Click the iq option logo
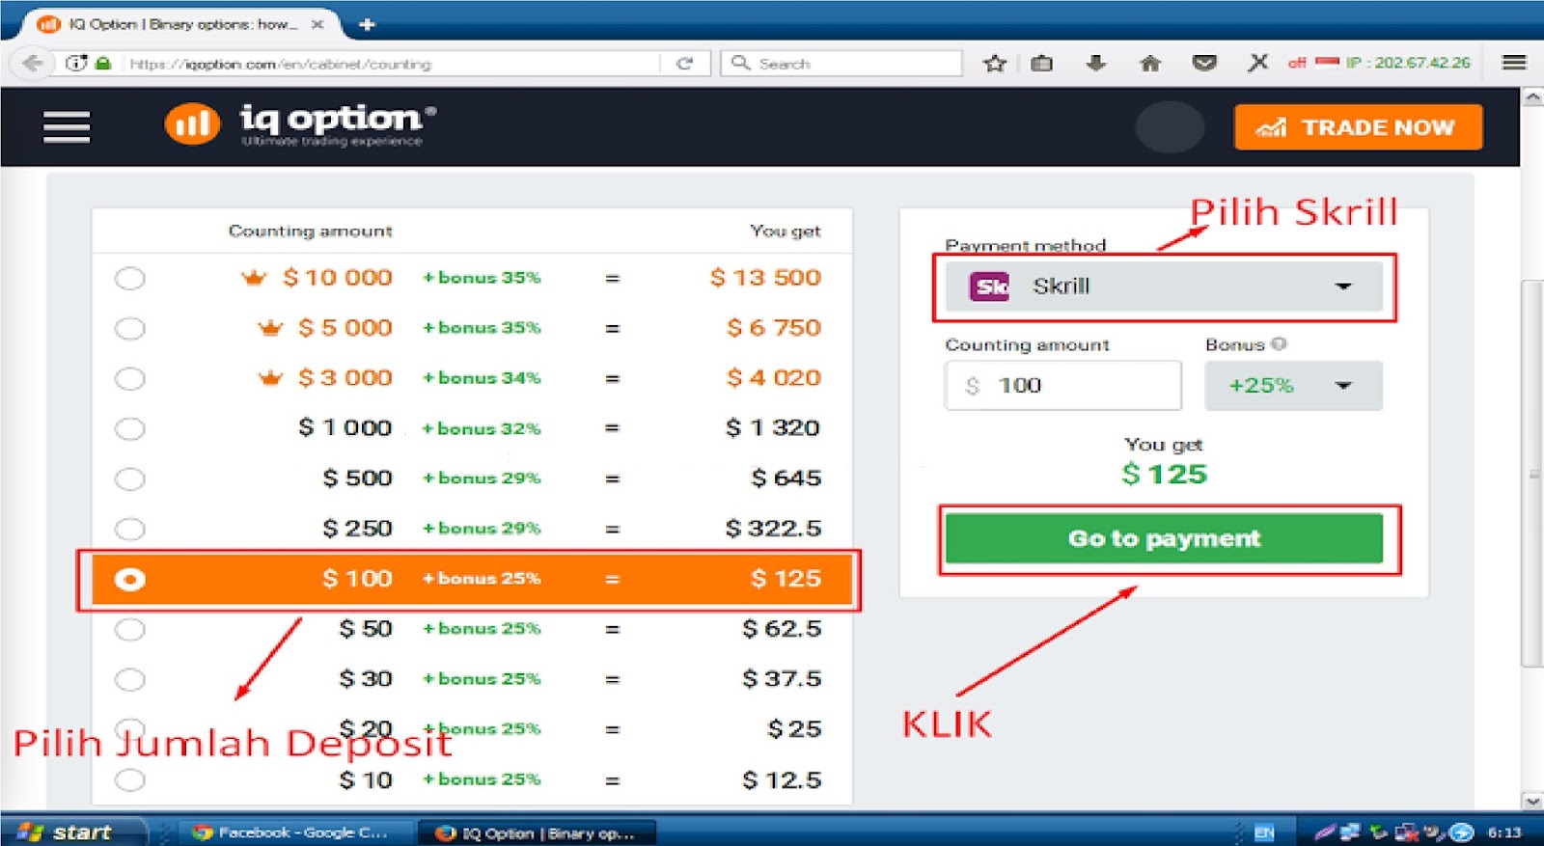 coord(300,124)
